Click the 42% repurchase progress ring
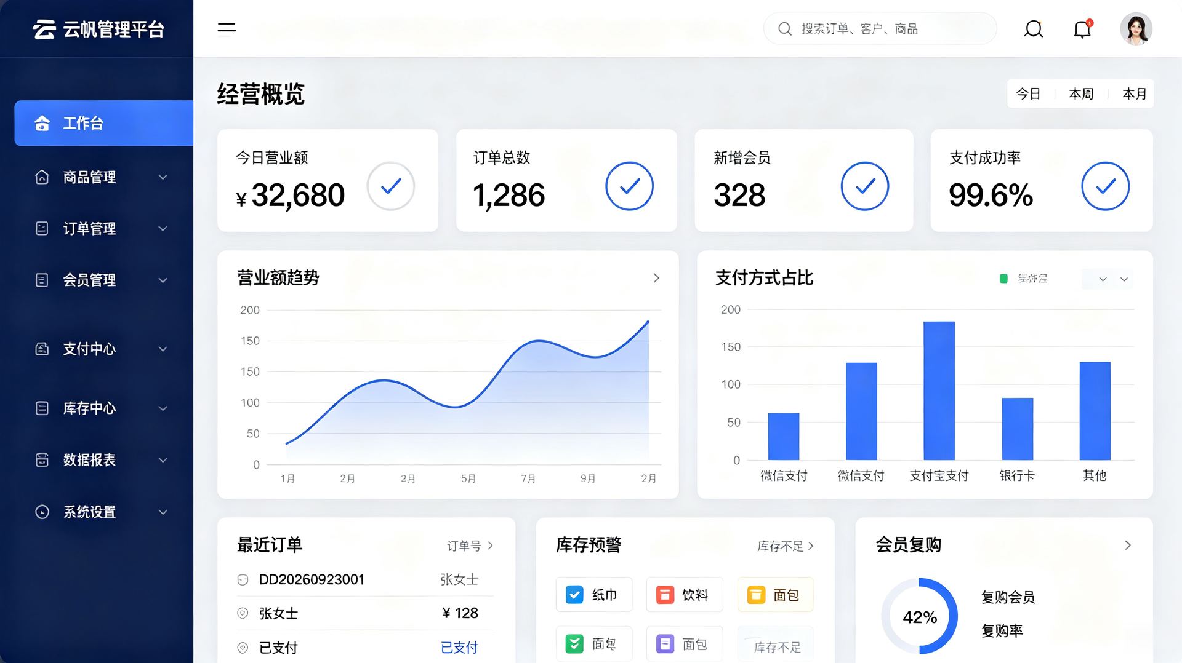This screenshot has width=1182, height=663. 920,616
